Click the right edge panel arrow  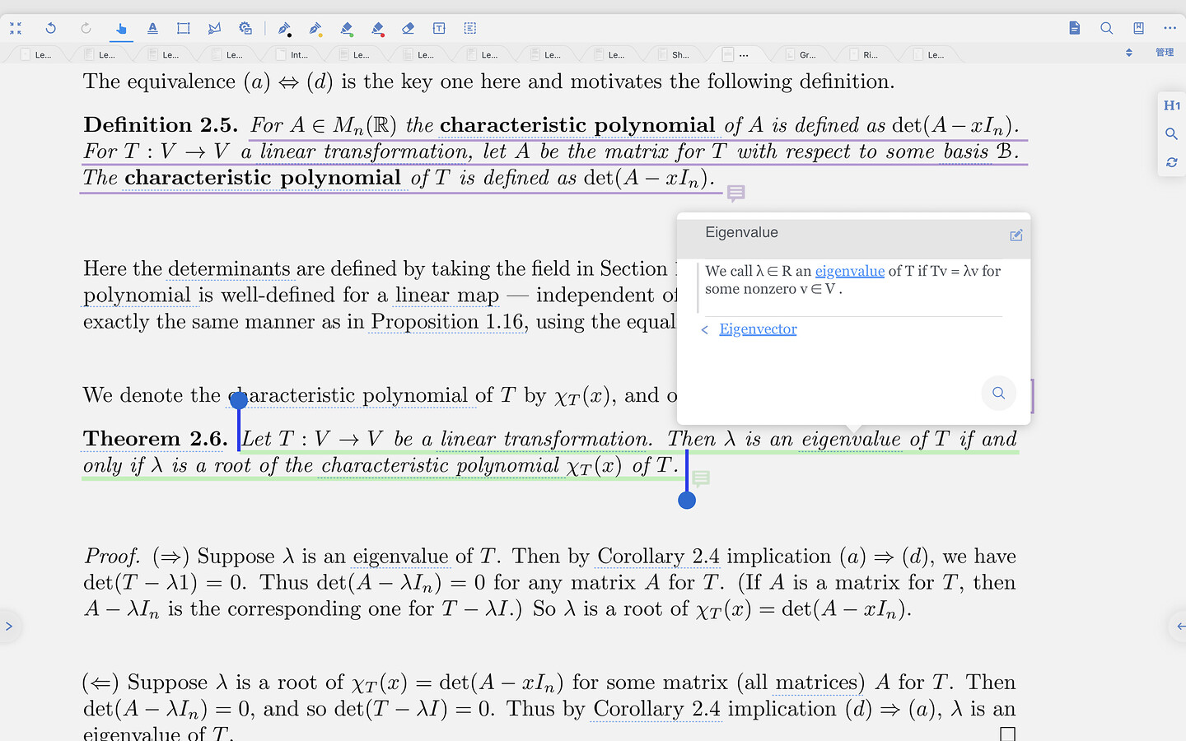[1179, 626]
